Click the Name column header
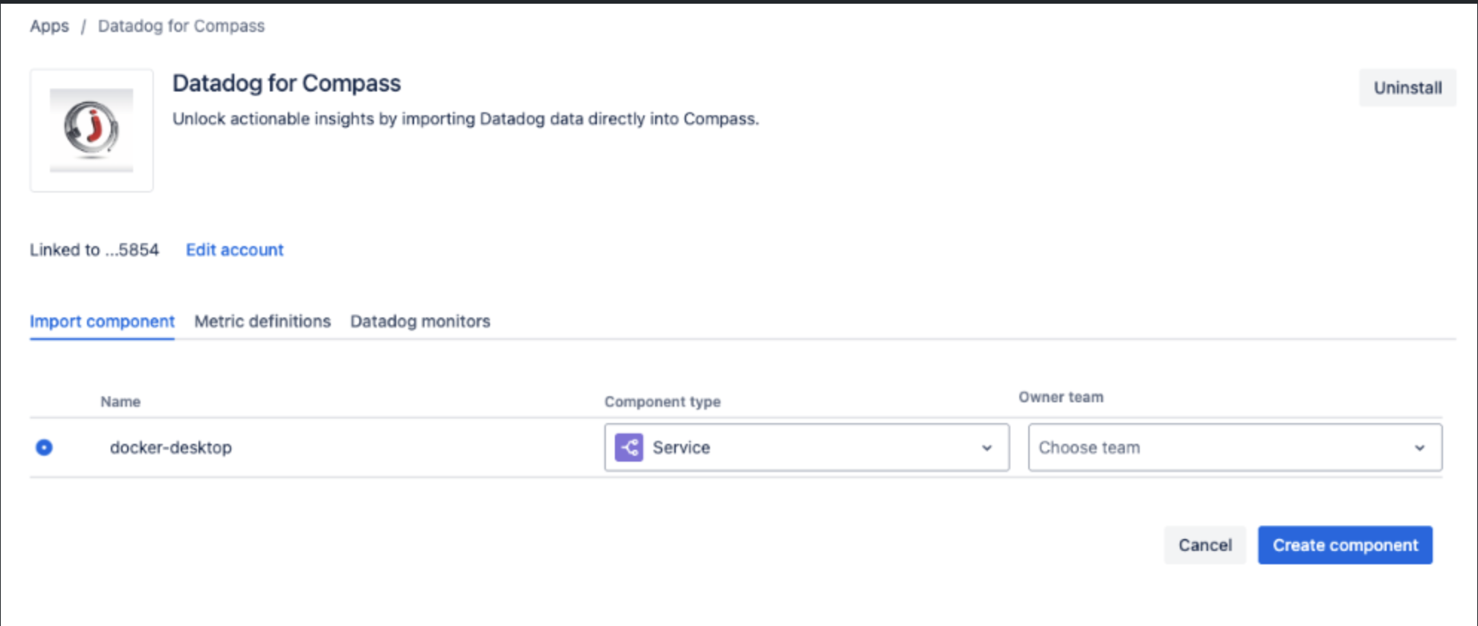Image resolution: width=1478 pixels, height=626 pixels. point(120,401)
